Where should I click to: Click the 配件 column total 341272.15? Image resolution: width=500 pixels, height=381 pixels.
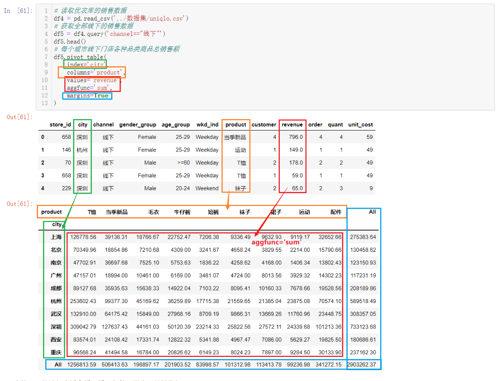pos(328,364)
